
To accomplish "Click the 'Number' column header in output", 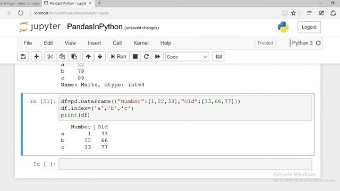I will click(81, 127).
